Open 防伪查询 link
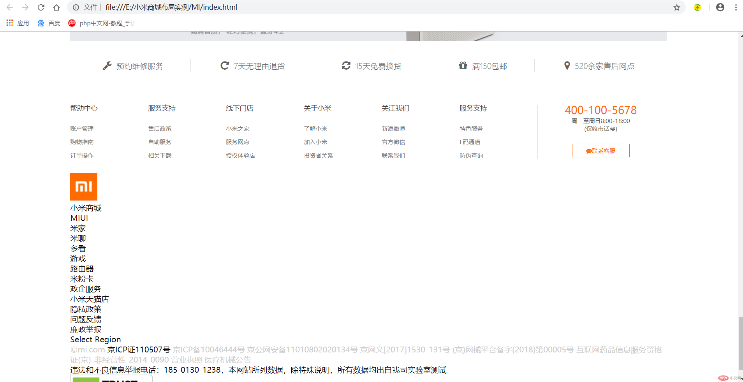The image size is (743, 382). pyautogui.click(x=471, y=155)
